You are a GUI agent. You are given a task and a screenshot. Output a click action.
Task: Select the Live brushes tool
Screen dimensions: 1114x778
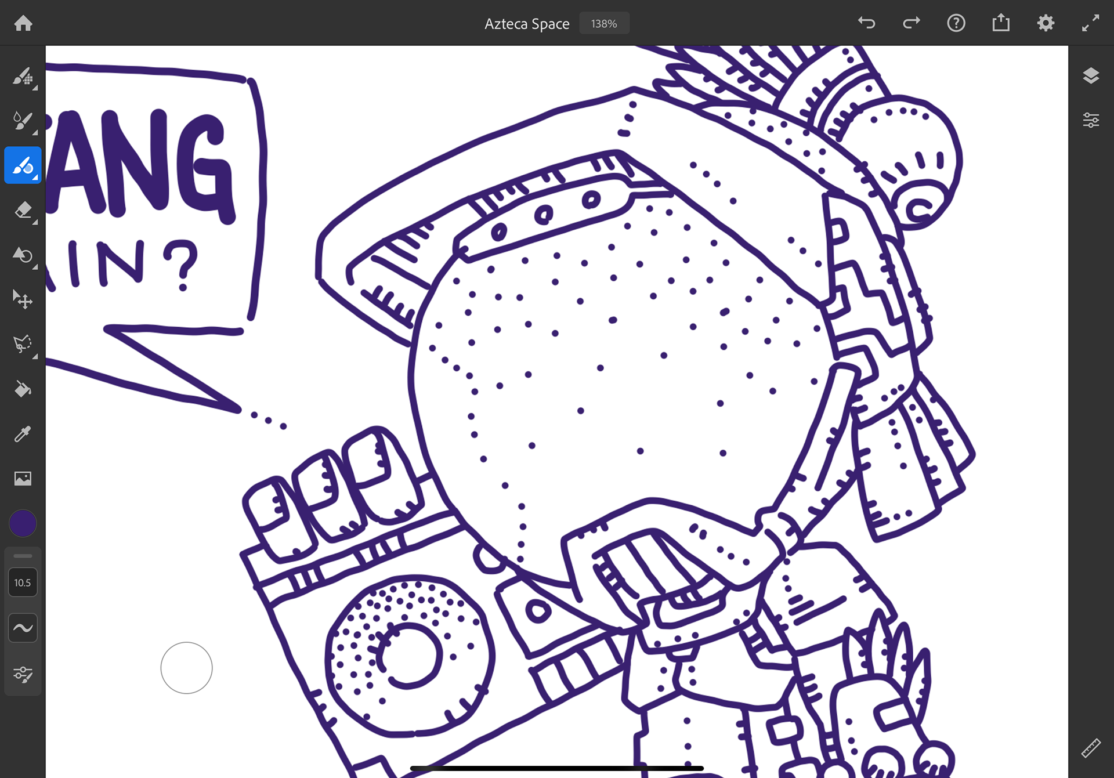tap(23, 121)
